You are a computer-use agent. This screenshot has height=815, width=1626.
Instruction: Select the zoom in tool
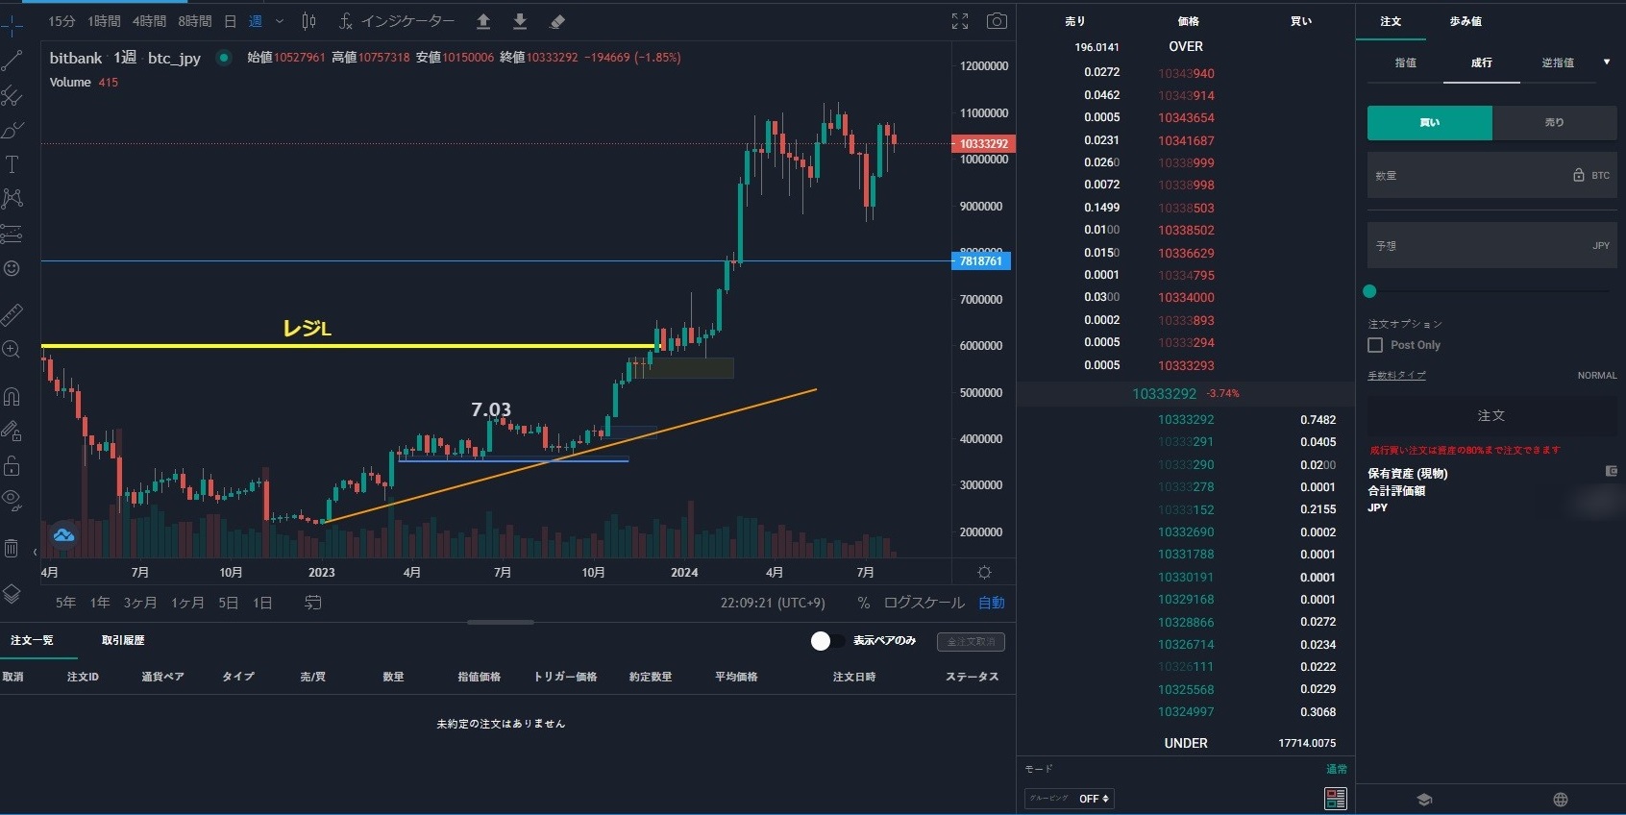[12, 349]
